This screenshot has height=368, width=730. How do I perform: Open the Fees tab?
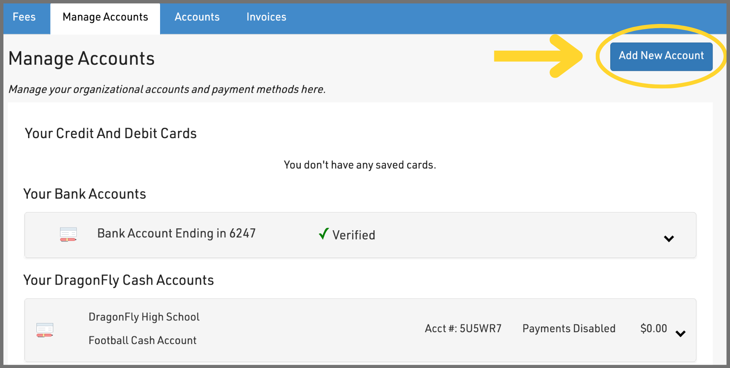coord(24,17)
